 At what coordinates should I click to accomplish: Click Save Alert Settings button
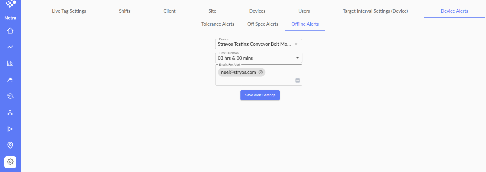point(260,95)
